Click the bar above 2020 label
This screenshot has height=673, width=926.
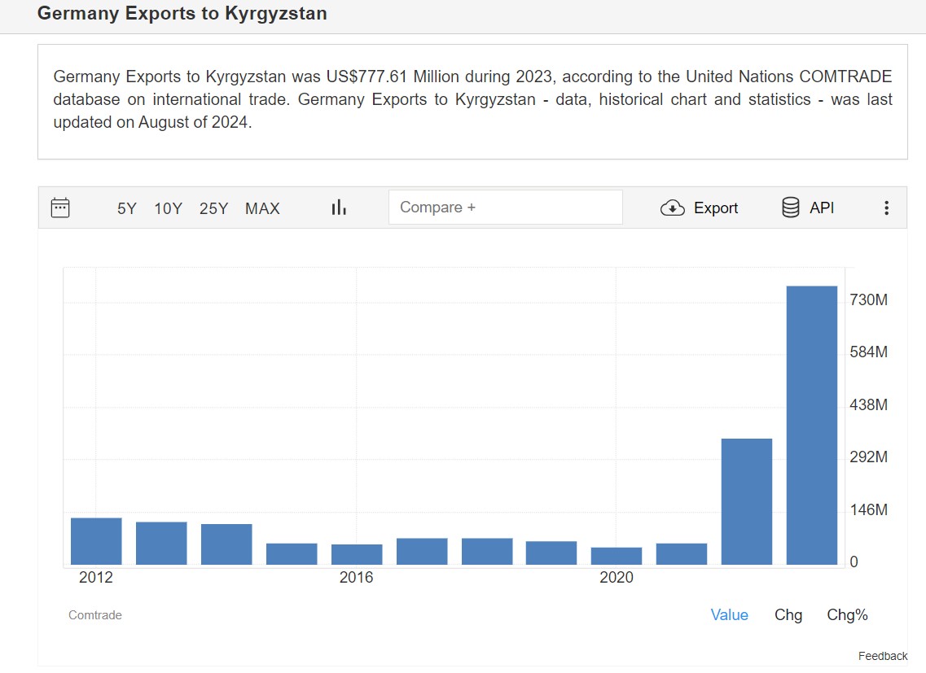(617, 556)
